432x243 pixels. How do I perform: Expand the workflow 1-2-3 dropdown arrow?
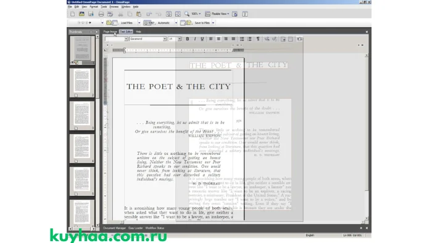pos(102,23)
